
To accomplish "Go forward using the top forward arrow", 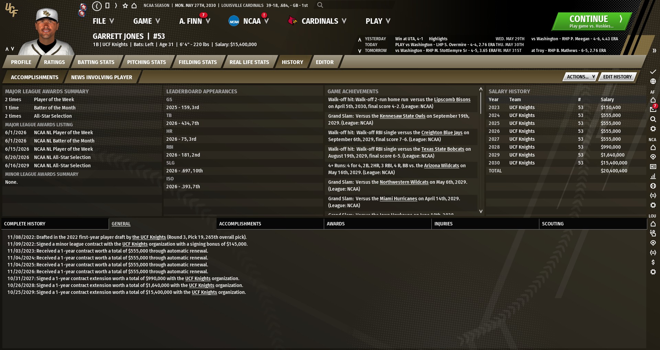I will pos(116,6).
